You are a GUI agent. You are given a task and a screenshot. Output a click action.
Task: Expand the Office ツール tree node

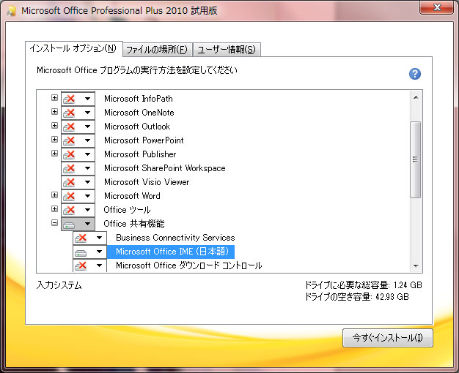tap(54, 209)
